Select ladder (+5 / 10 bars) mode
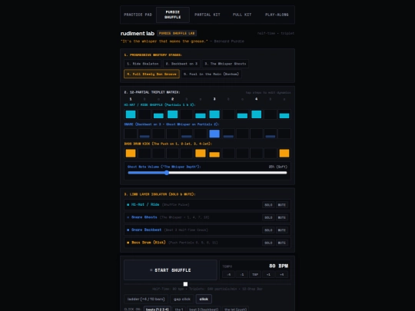This screenshot has height=311, width=415. 146,299
